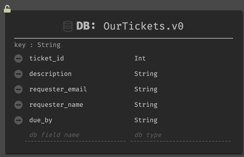Delete requester_name using its minus icon
This screenshot has width=244, height=157.
point(19,105)
